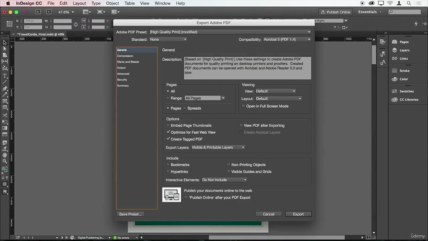This screenshot has height=241, width=428.
Task: Open the Links panel
Action: pyautogui.click(x=400, y=58)
